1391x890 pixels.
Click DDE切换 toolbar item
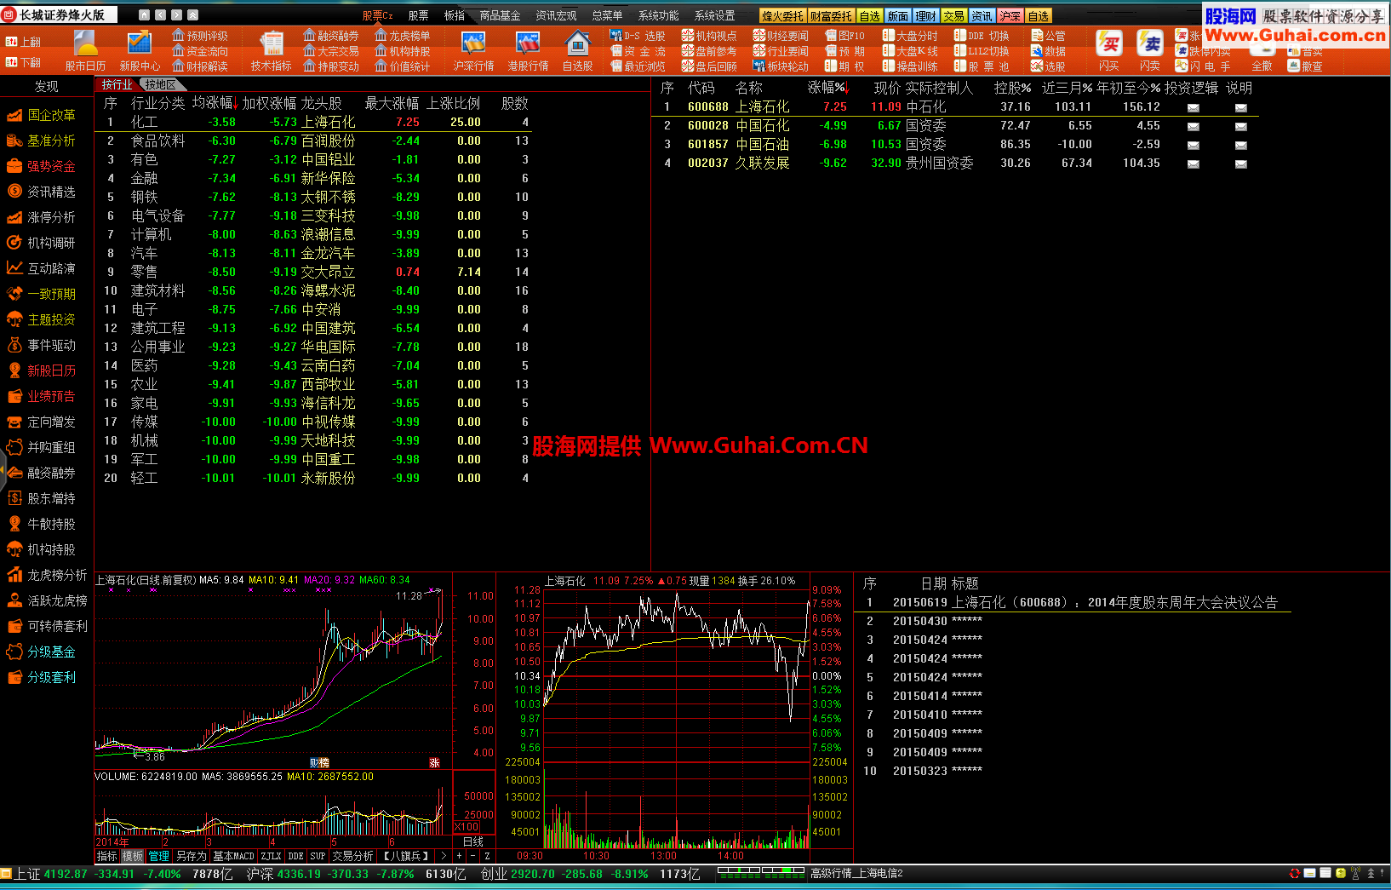tap(982, 36)
